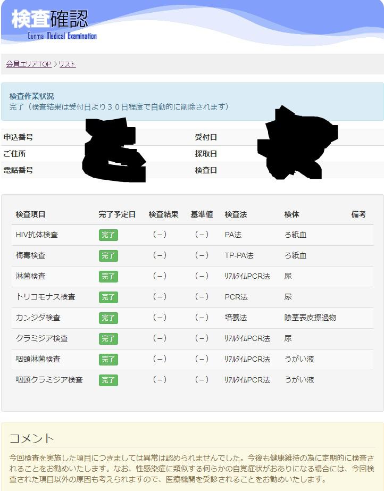Select the トリコモナス検査 row label
The height and width of the screenshot is (491, 384).
tap(45, 296)
